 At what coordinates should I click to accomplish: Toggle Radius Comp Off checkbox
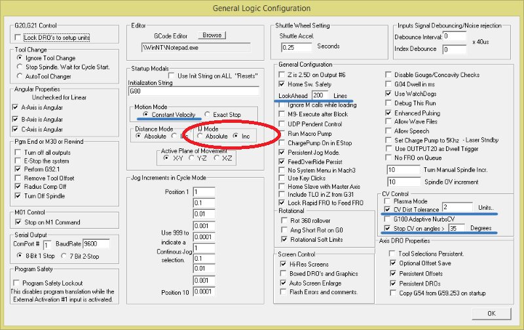[18, 186]
